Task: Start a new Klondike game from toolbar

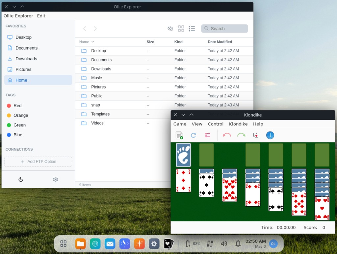Action: pyautogui.click(x=179, y=135)
